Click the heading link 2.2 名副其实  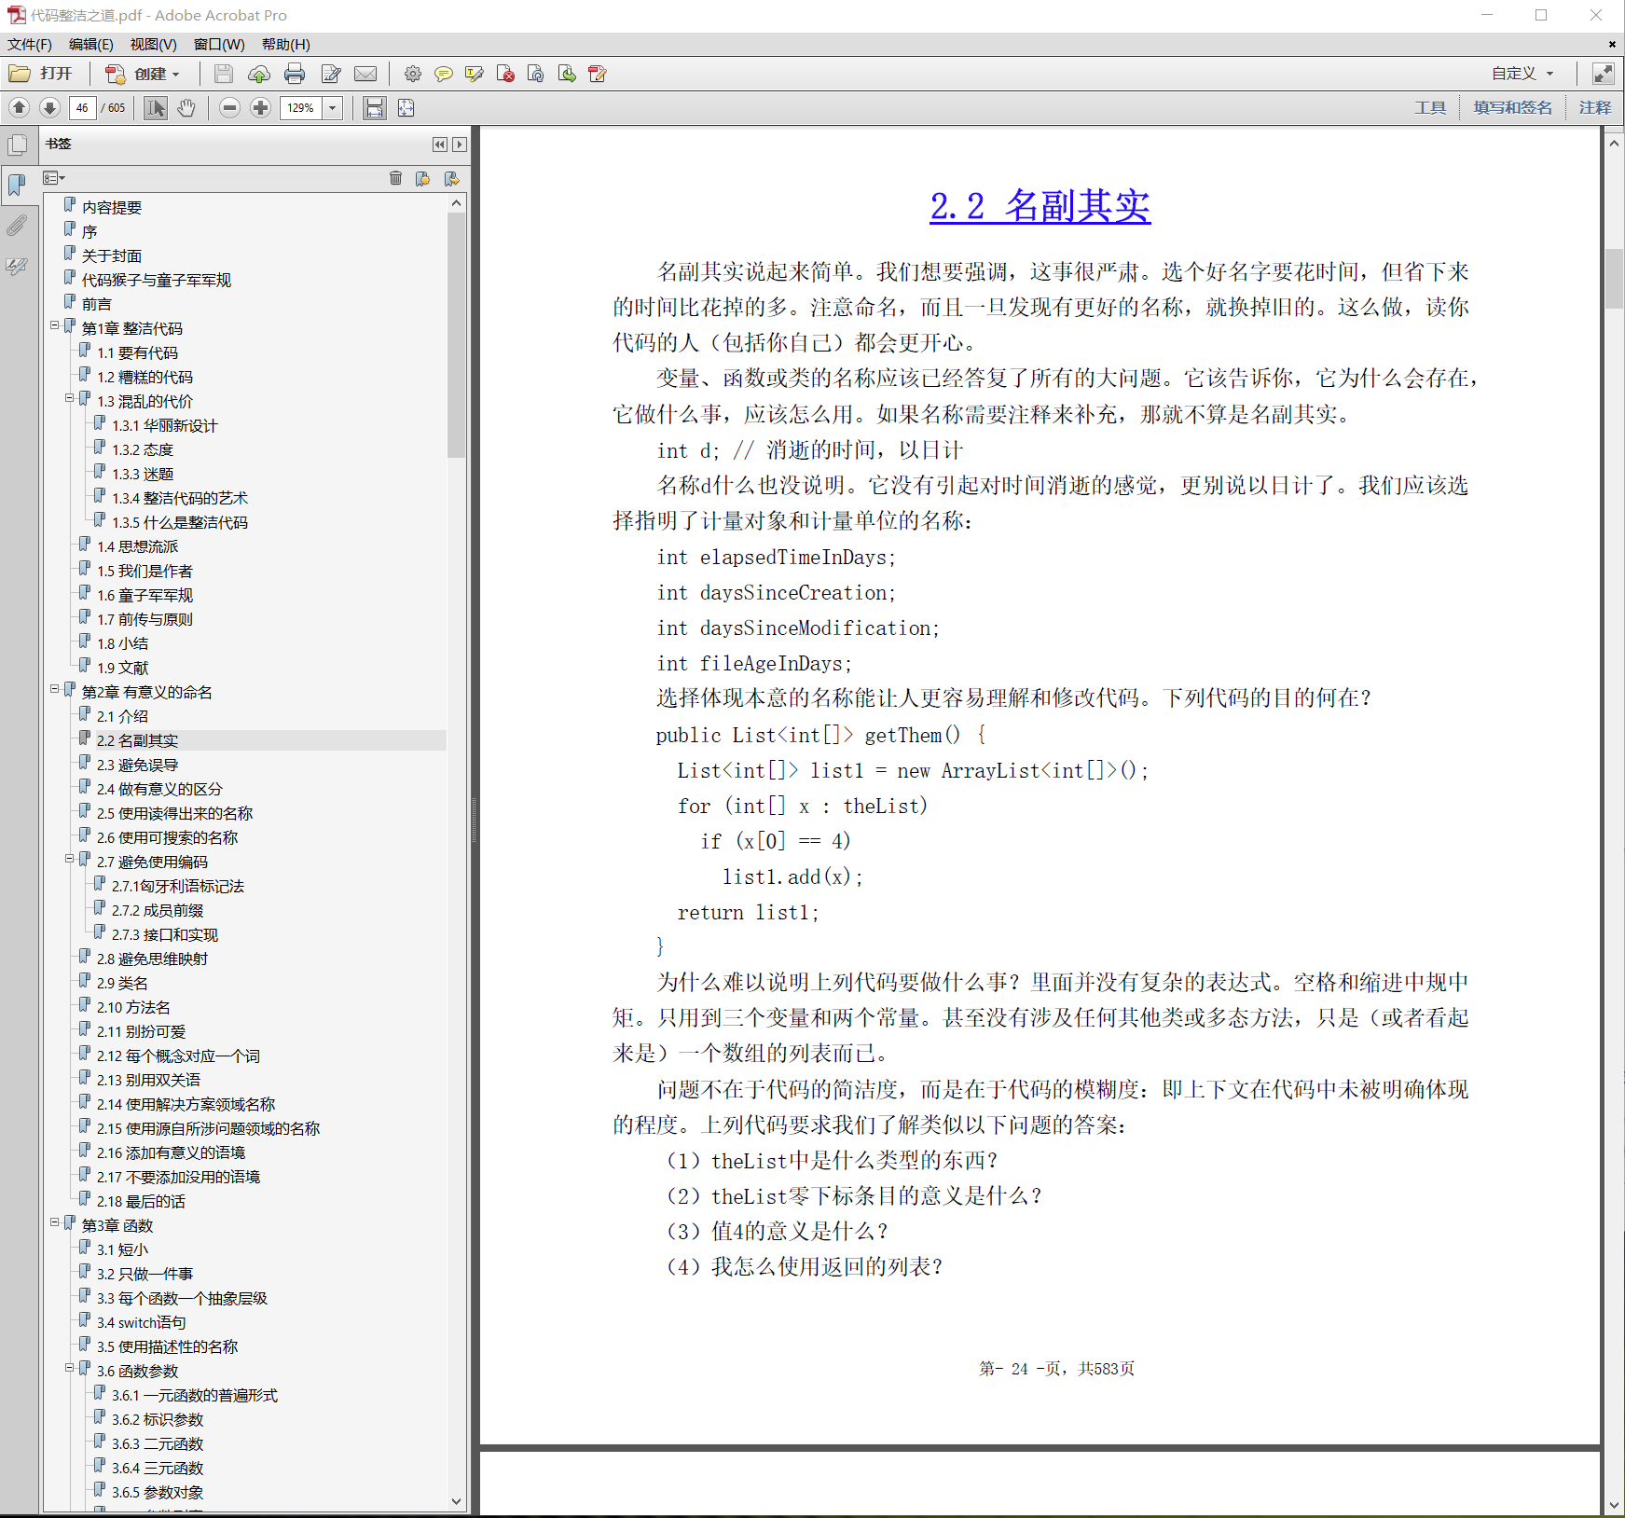point(1040,206)
